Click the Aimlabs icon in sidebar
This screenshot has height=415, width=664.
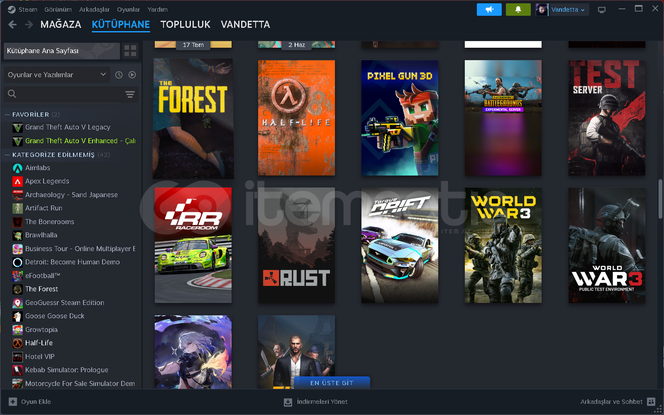(x=17, y=168)
